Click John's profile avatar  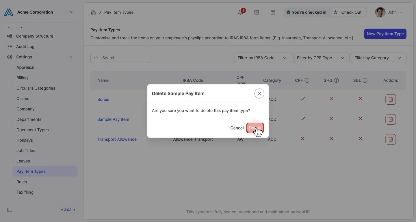380,12
